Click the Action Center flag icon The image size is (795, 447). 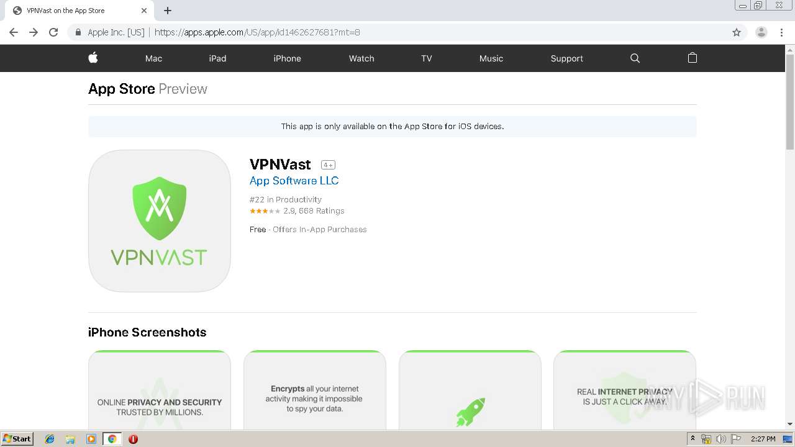coord(736,439)
